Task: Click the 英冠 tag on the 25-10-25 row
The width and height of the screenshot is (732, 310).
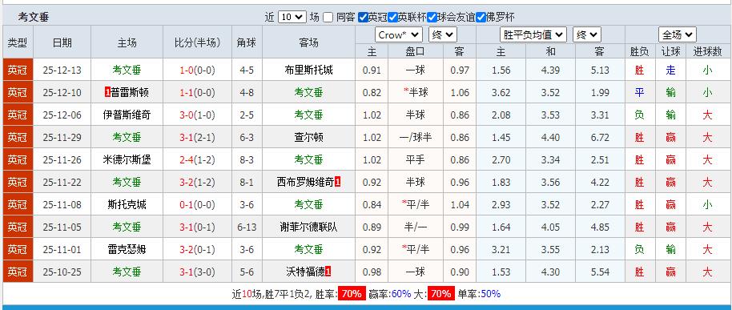Action: [18, 272]
